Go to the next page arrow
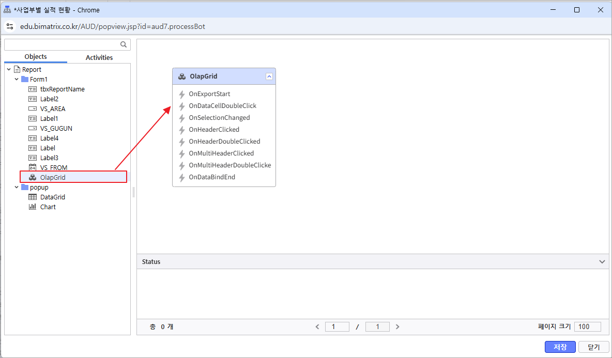The image size is (612, 358). [397, 326]
